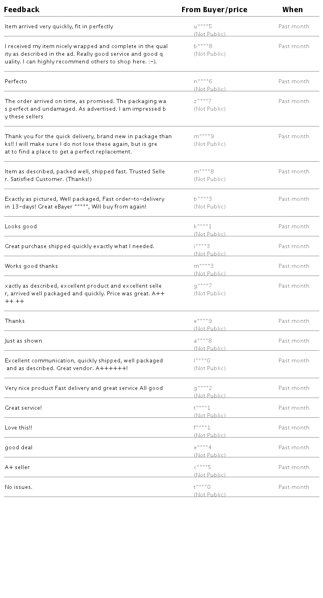Viewport: 323px width, 598px height.
Task: Click buyer b****8 username
Action: tap(203, 46)
